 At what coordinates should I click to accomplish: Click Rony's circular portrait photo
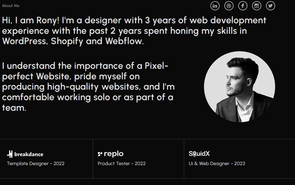pos(239,87)
